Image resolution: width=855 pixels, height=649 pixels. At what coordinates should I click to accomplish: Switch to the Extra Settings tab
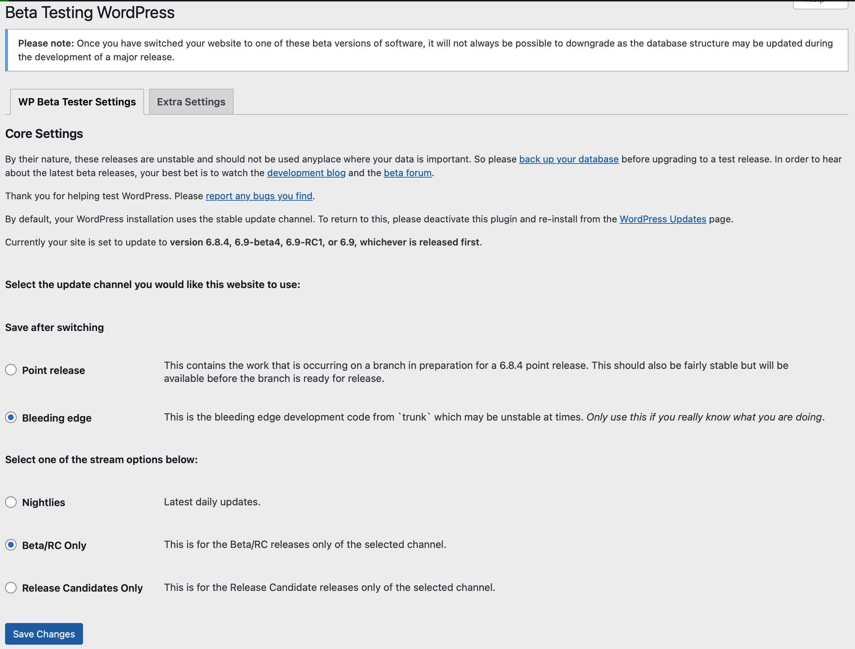(191, 101)
